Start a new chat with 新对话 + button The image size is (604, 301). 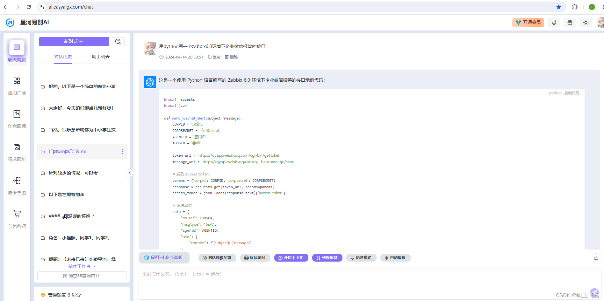click(74, 42)
